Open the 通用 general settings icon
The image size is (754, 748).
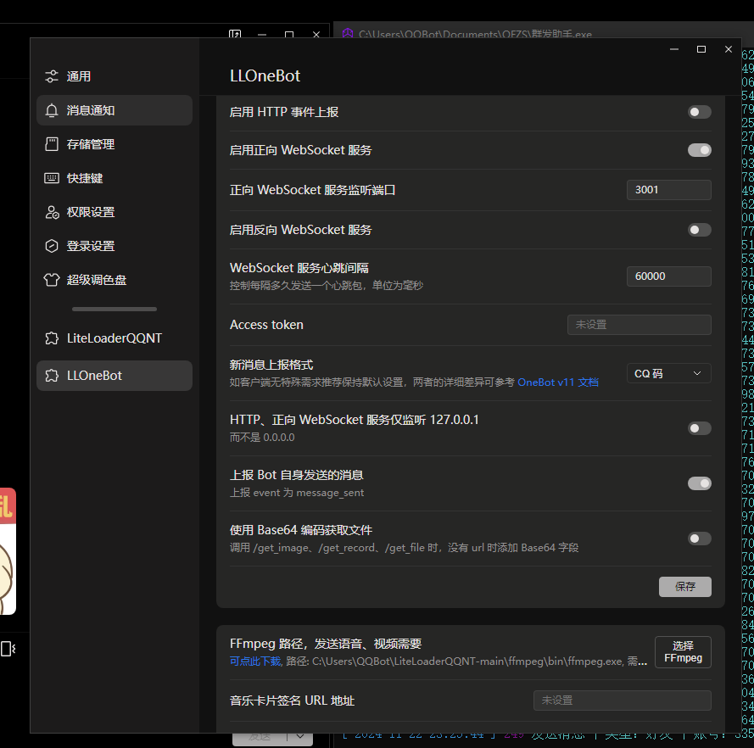pos(51,75)
